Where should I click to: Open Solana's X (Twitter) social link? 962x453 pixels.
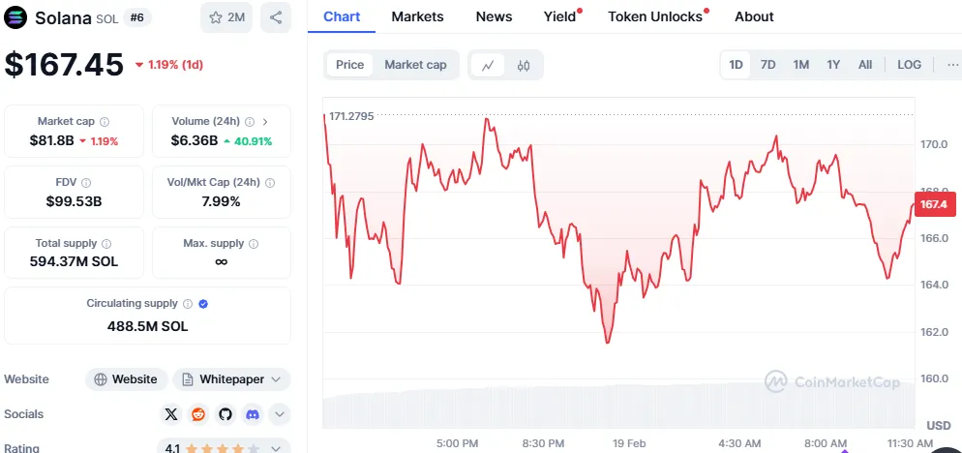[x=171, y=414]
